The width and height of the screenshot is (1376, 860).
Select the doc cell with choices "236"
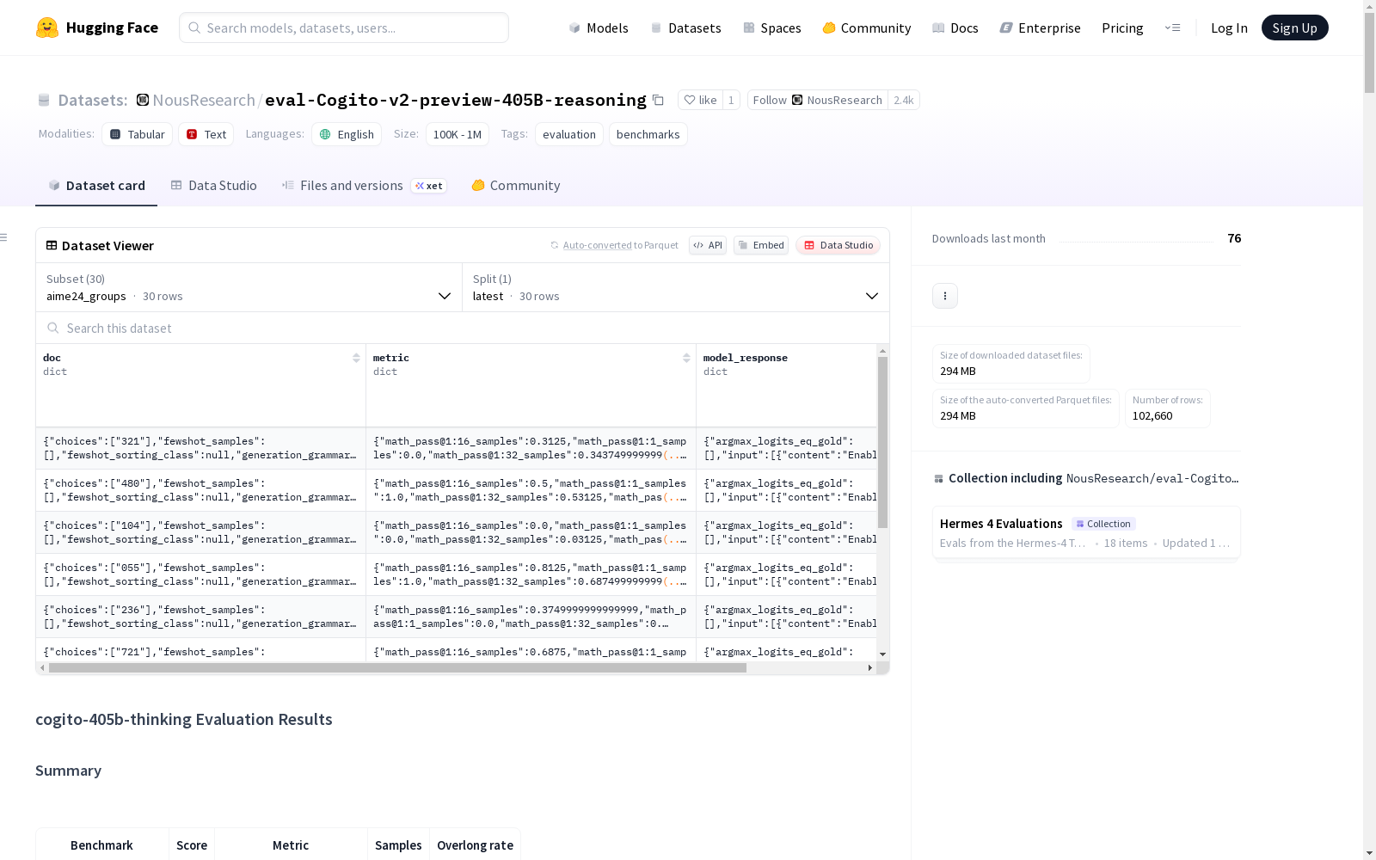[x=200, y=617]
